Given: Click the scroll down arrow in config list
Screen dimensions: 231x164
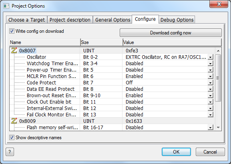Looking at the screenshot, I should click(x=218, y=128).
